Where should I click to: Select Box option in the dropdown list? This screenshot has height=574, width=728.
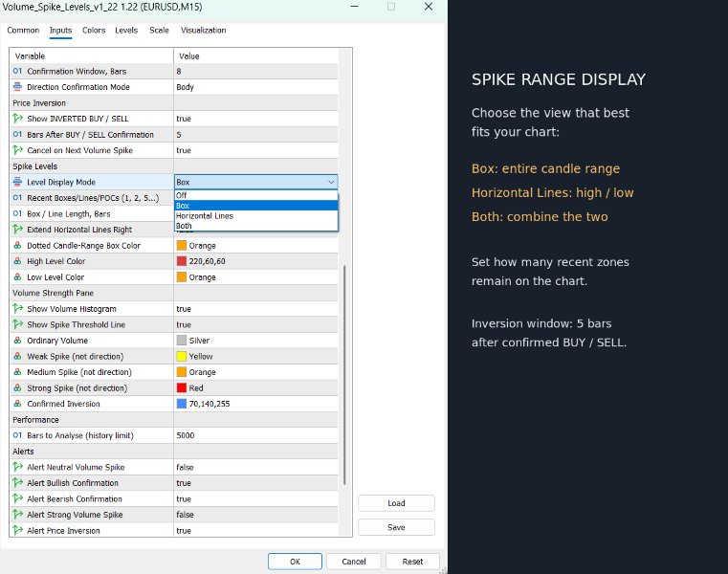click(x=255, y=206)
